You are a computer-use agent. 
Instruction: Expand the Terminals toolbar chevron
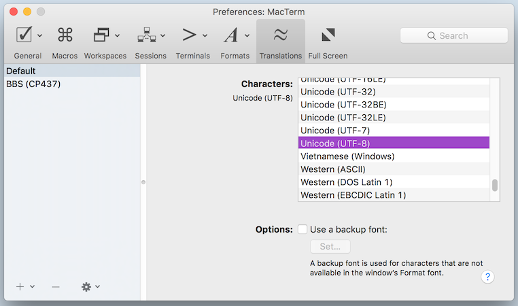(x=205, y=35)
